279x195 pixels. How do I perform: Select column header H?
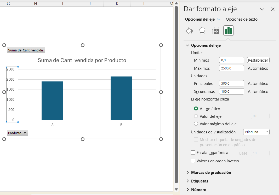coord(35,4)
